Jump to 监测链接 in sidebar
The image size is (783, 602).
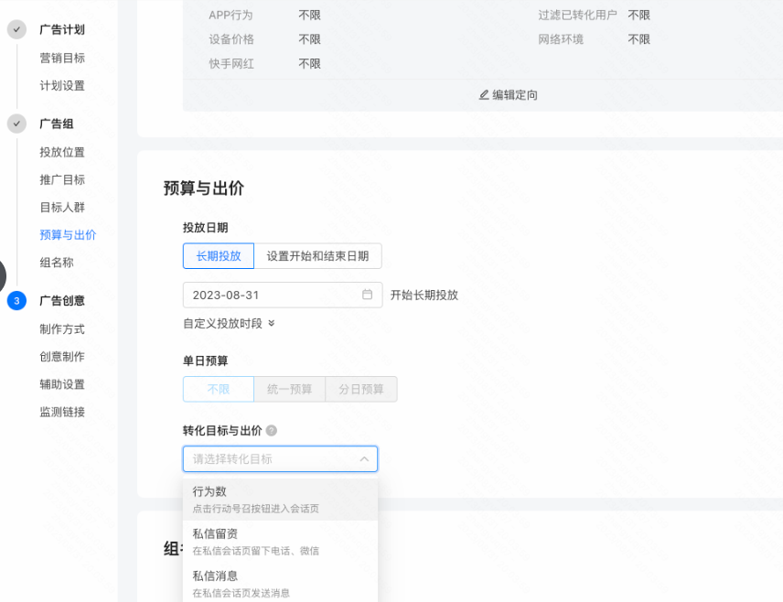pos(62,412)
